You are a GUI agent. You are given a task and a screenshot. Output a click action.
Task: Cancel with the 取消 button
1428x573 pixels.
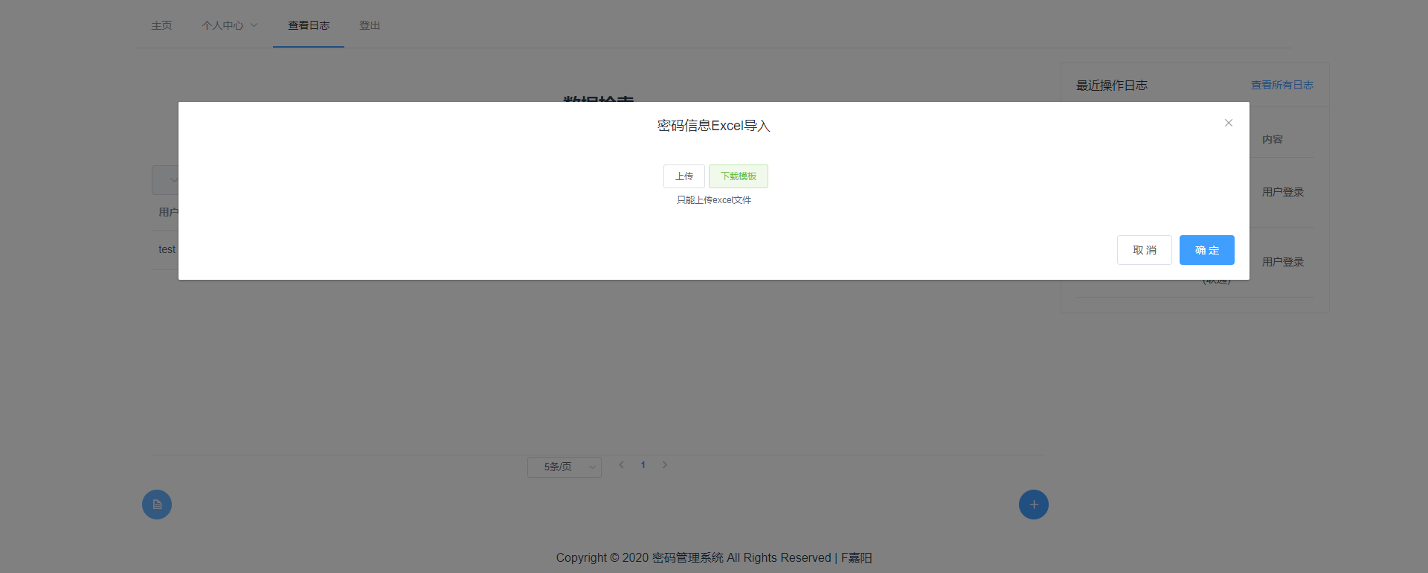click(x=1144, y=250)
